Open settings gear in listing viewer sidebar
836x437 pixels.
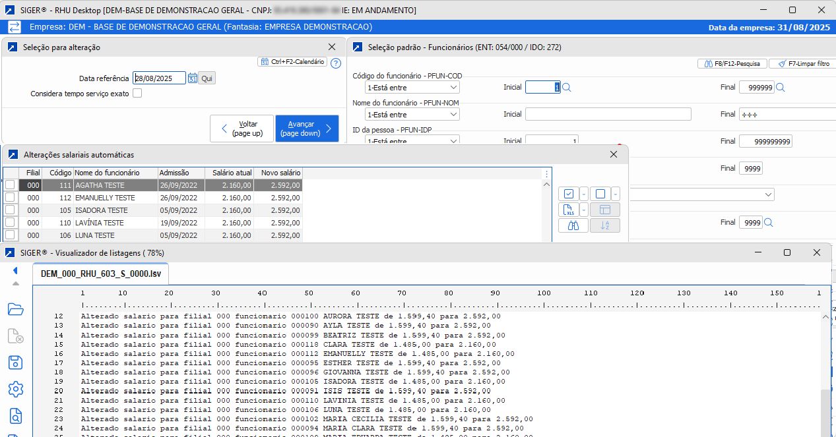(x=16, y=390)
